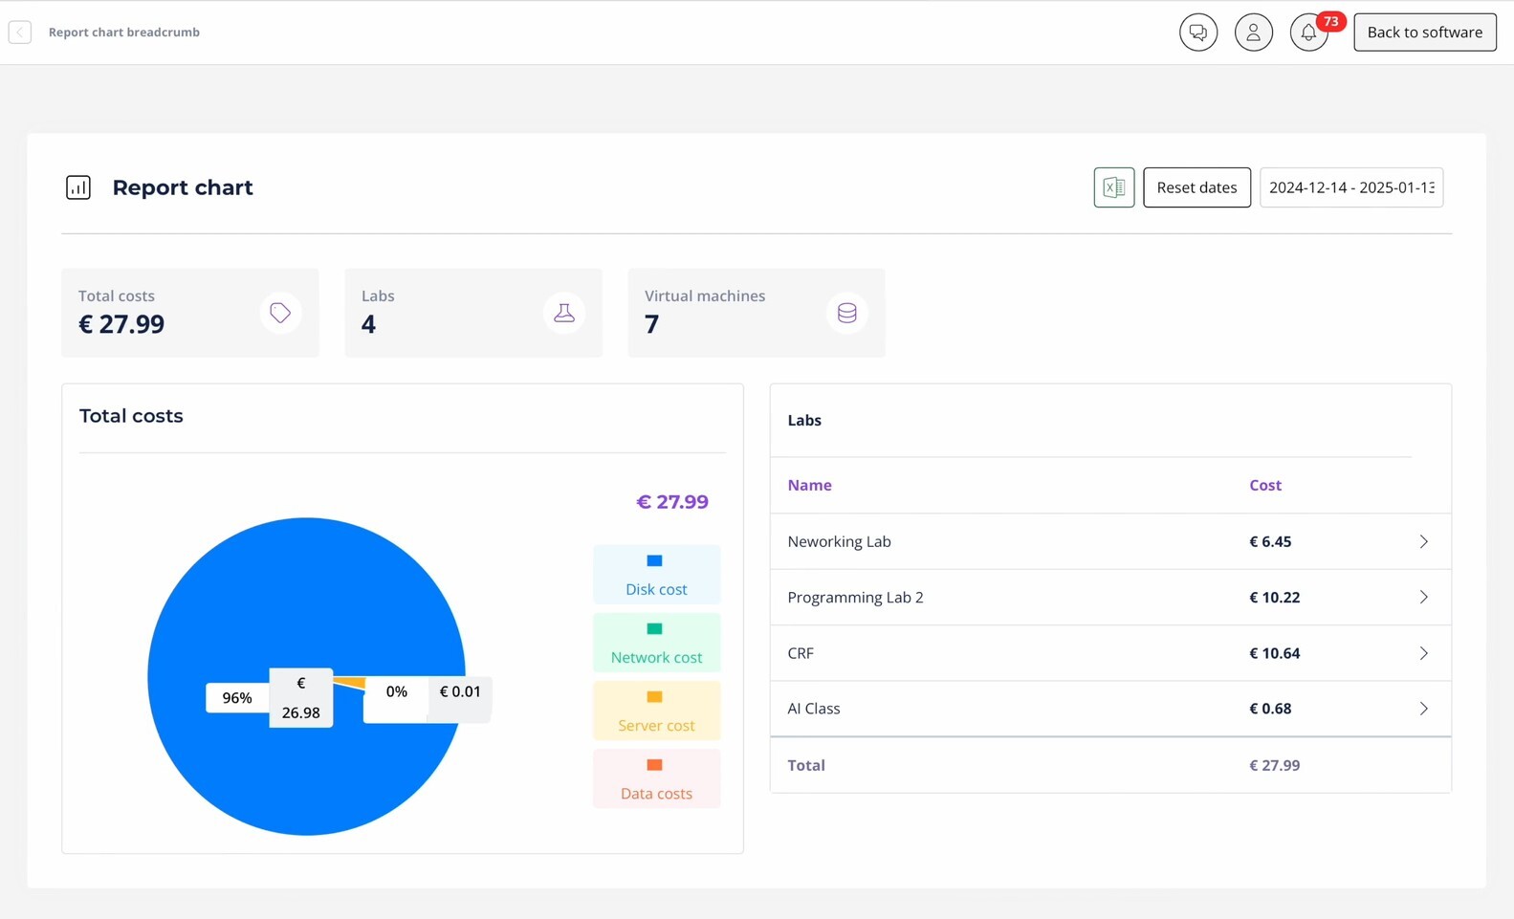Click the date range input field
The width and height of the screenshot is (1514, 919).
point(1350,187)
